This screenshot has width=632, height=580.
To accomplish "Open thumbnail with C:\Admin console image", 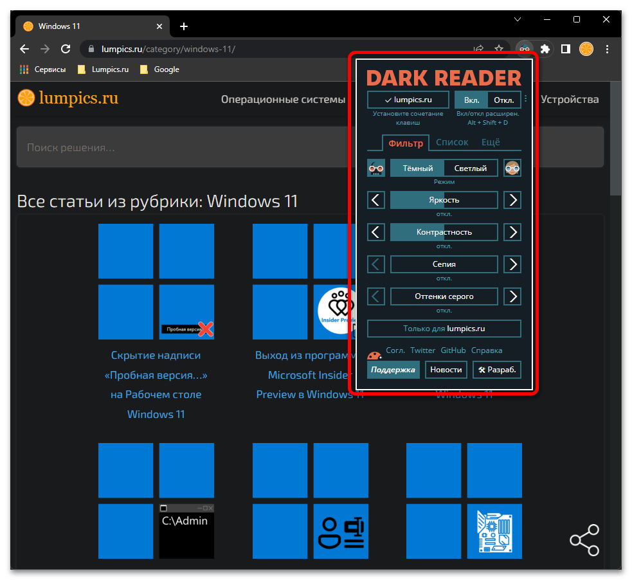I will point(156,501).
